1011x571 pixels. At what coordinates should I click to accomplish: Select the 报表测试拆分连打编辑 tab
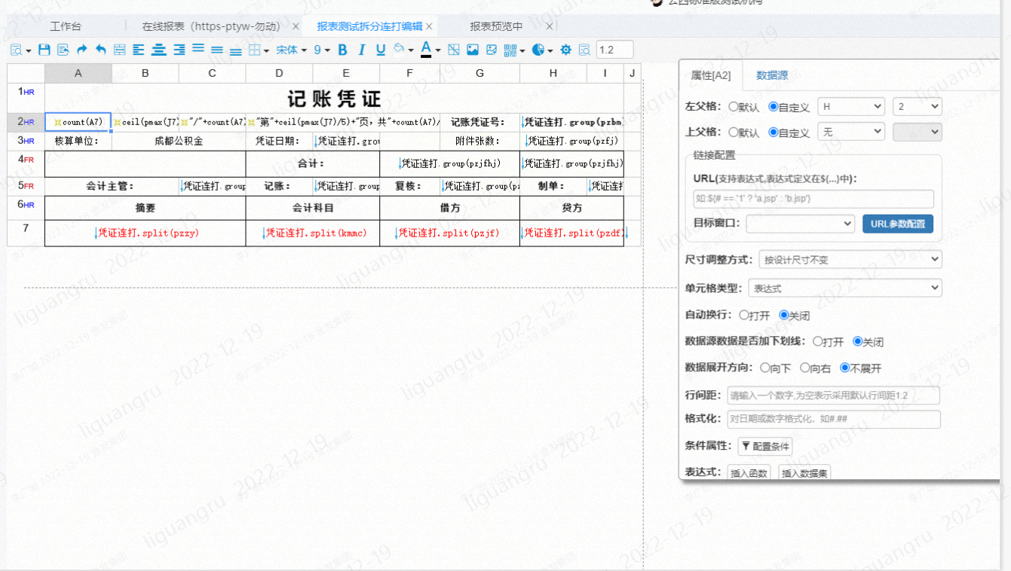369,26
